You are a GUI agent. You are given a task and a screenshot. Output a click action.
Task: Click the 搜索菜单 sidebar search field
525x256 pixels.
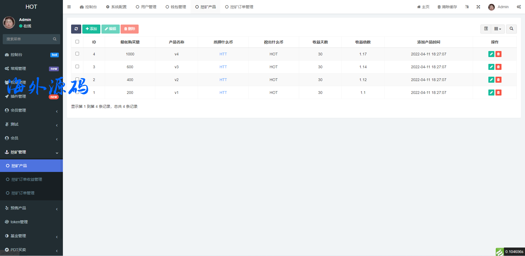(x=29, y=39)
